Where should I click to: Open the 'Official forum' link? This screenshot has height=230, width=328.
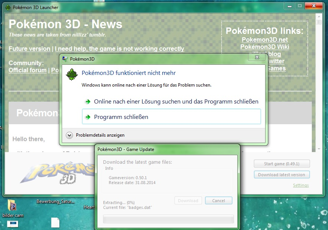[27, 70]
